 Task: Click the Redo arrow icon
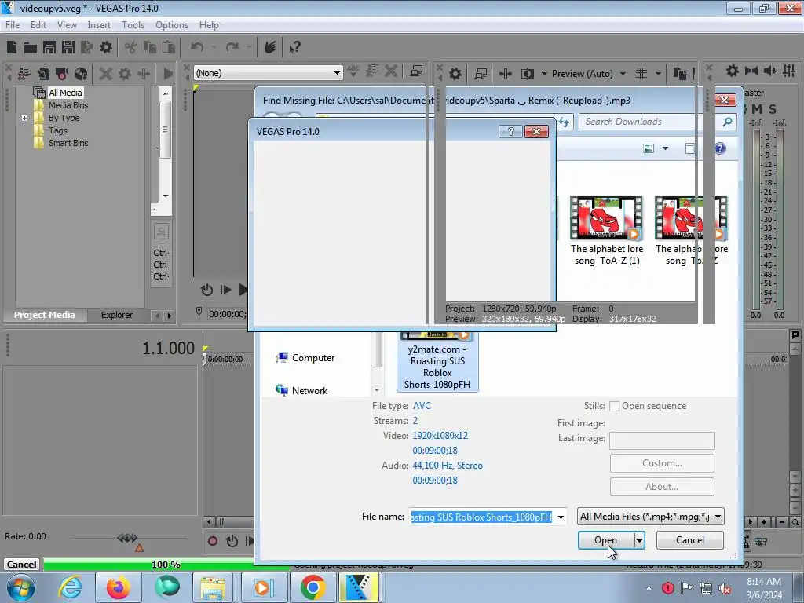[x=232, y=47]
